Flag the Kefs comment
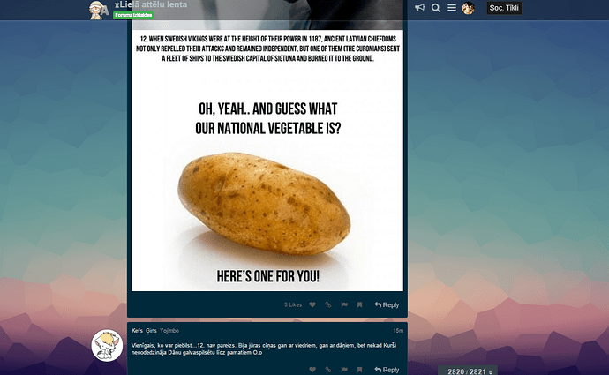 (344, 370)
